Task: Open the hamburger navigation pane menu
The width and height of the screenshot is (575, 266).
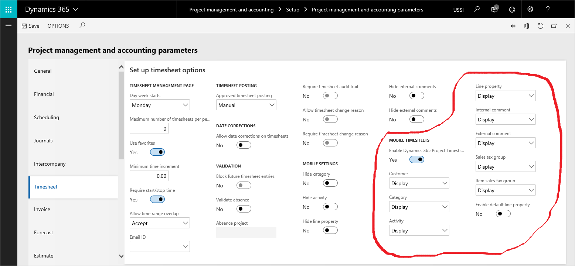Action: pyautogui.click(x=8, y=25)
